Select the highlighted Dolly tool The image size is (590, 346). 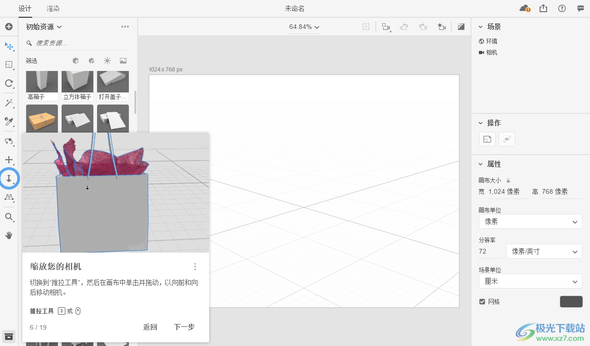9,178
